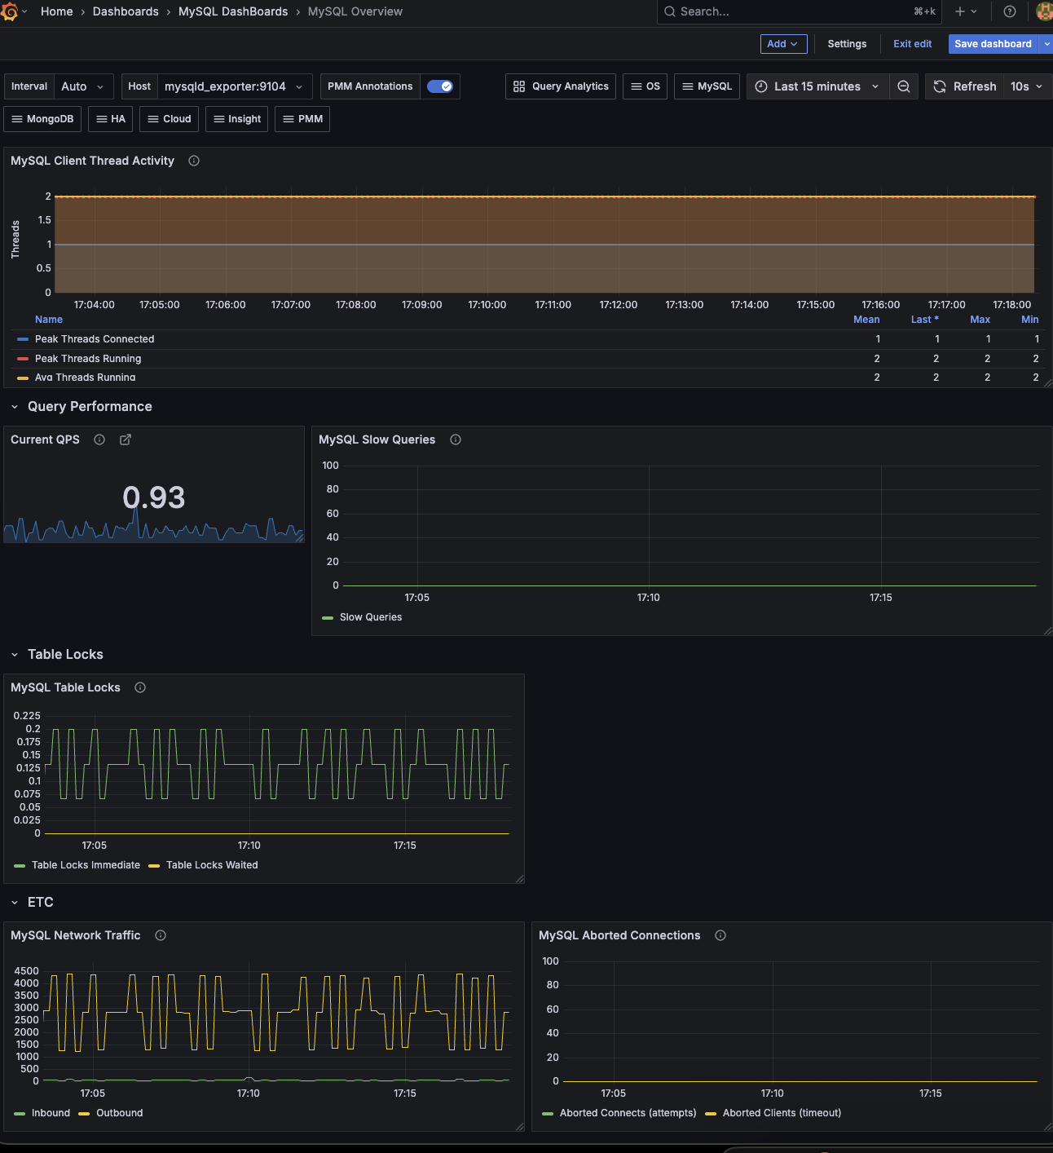Open the Last 15 minutes time picker
1053x1153 pixels.
tap(817, 86)
